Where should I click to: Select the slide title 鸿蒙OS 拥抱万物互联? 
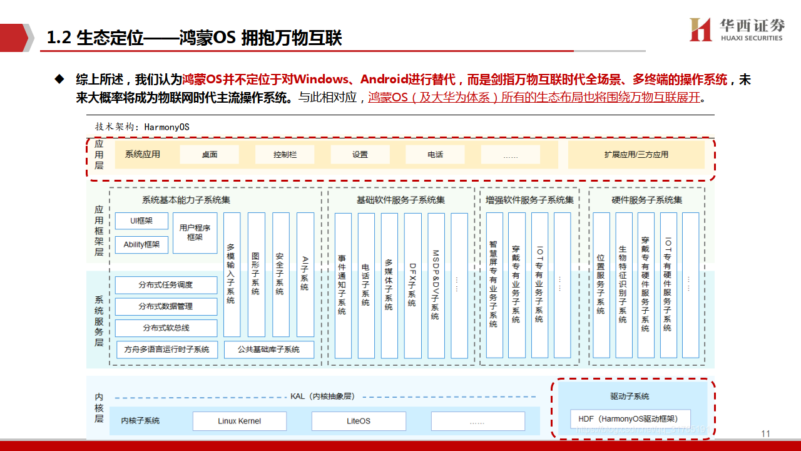click(x=261, y=38)
